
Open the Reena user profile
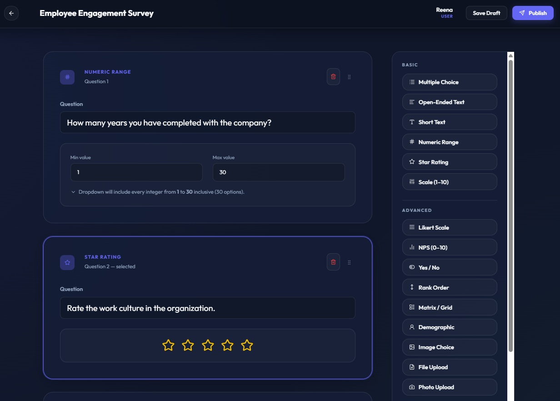[x=444, y=13]
